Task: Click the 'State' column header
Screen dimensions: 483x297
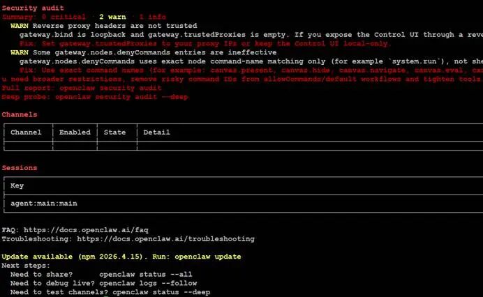Action: tap(114, 132)
